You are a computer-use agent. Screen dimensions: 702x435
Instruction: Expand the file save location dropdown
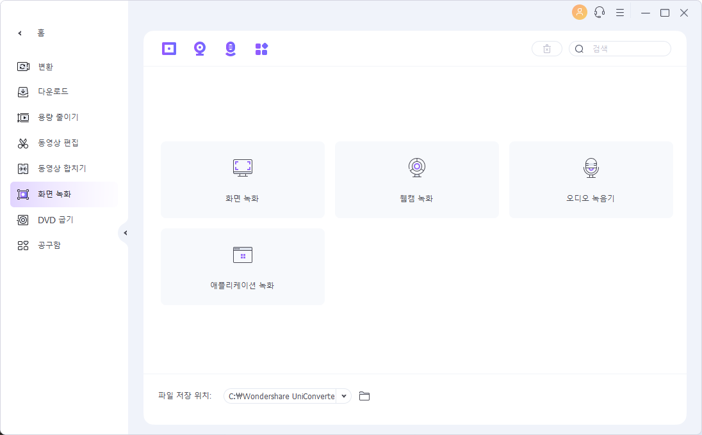344,396
